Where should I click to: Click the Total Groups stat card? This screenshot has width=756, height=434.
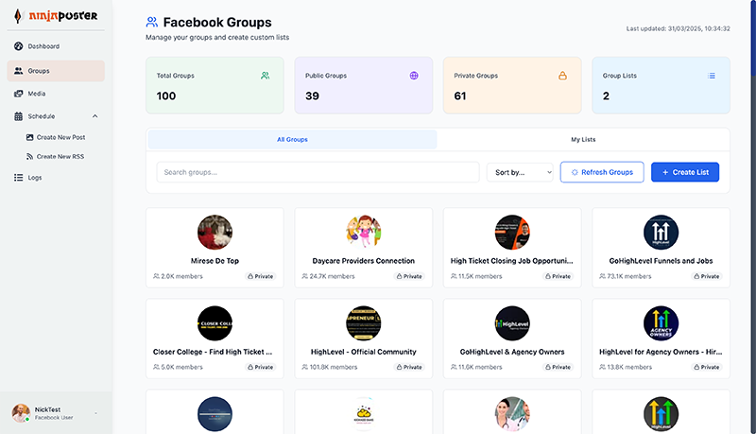[215, 85]
